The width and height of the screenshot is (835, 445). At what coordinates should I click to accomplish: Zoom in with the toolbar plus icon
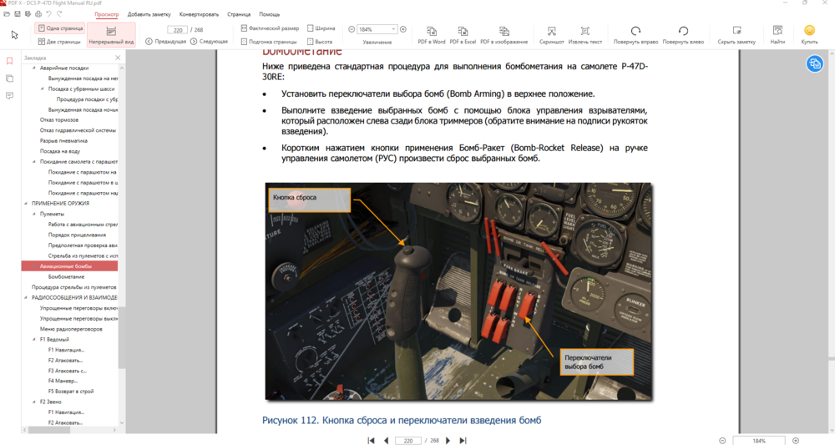[x=403, y=29]
